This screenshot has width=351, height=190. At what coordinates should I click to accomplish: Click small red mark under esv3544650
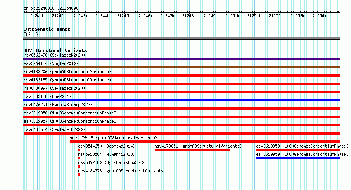pos(79,150)
